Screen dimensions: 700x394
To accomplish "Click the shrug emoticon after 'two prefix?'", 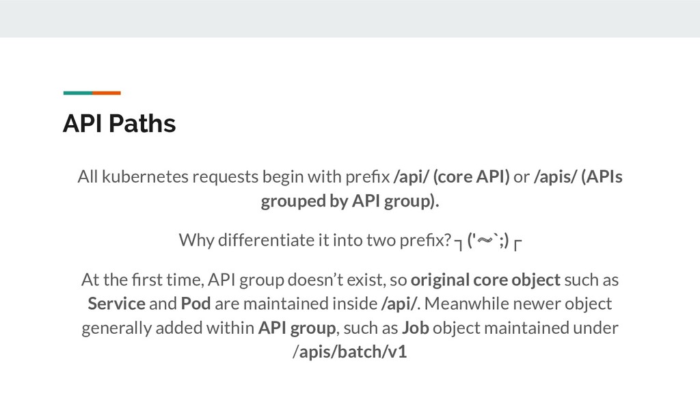I will pos(488,241).
